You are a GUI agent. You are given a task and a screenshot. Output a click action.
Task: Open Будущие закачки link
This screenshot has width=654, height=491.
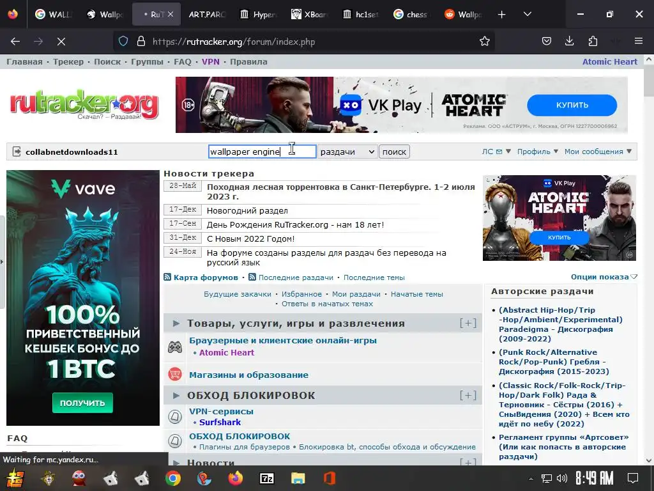pos(238,294)
